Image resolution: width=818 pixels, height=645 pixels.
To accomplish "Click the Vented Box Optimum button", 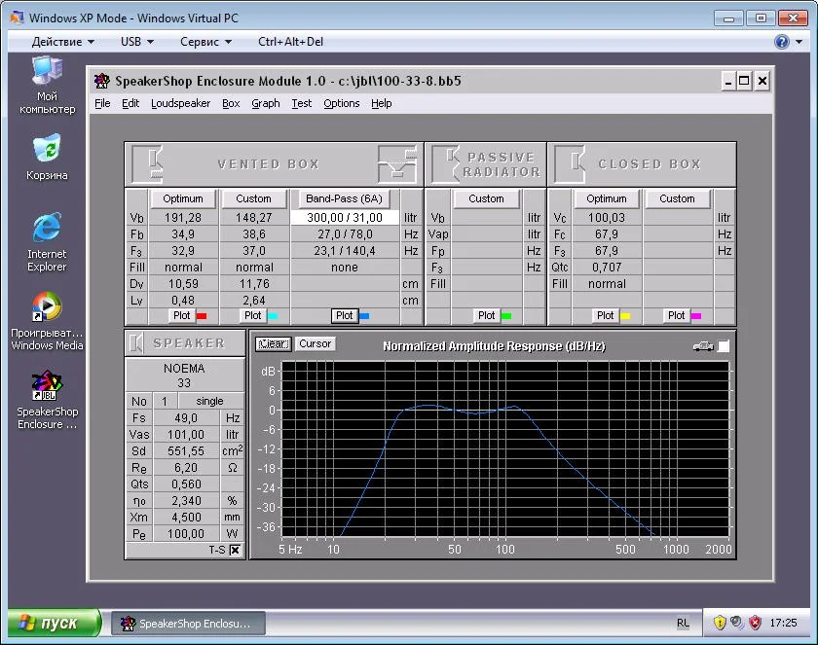I will [x=183, y=198].
